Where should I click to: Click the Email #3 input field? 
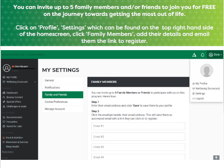(138, 147)
